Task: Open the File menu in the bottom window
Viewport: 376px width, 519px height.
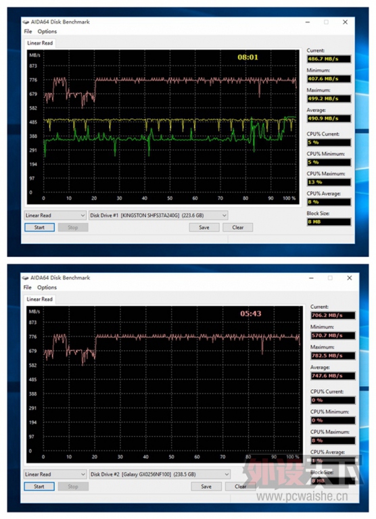Action: click(28, 287)
